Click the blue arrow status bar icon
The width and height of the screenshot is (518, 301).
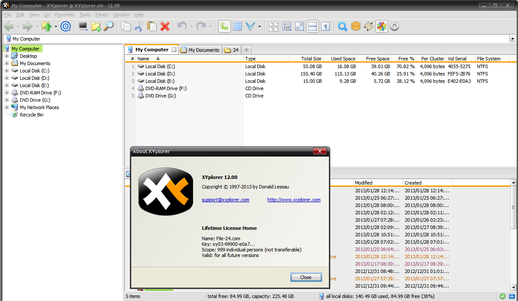point(512,296)
